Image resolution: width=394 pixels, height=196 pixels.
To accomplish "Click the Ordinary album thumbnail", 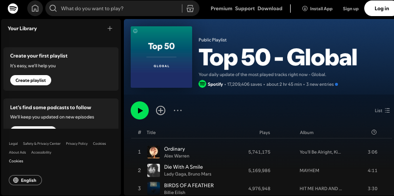I will coord(154,152).
